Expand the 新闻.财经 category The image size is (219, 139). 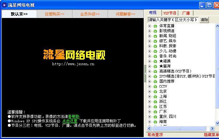pyautogui.click(x=149, y=36)
